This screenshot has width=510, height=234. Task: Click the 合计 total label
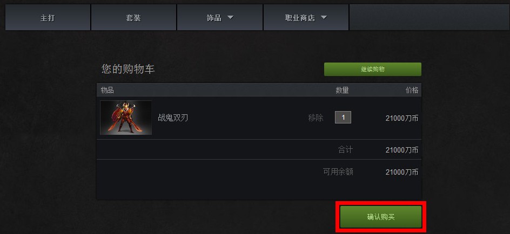(345, 150)
